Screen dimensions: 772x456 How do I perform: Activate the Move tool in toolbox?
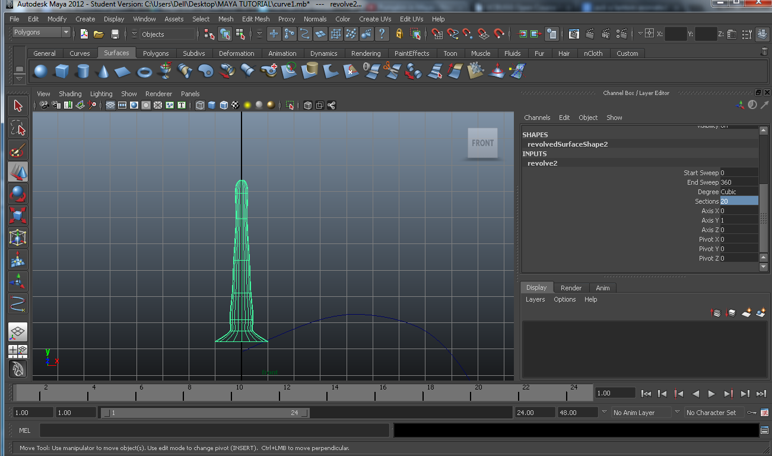point(18,172)
